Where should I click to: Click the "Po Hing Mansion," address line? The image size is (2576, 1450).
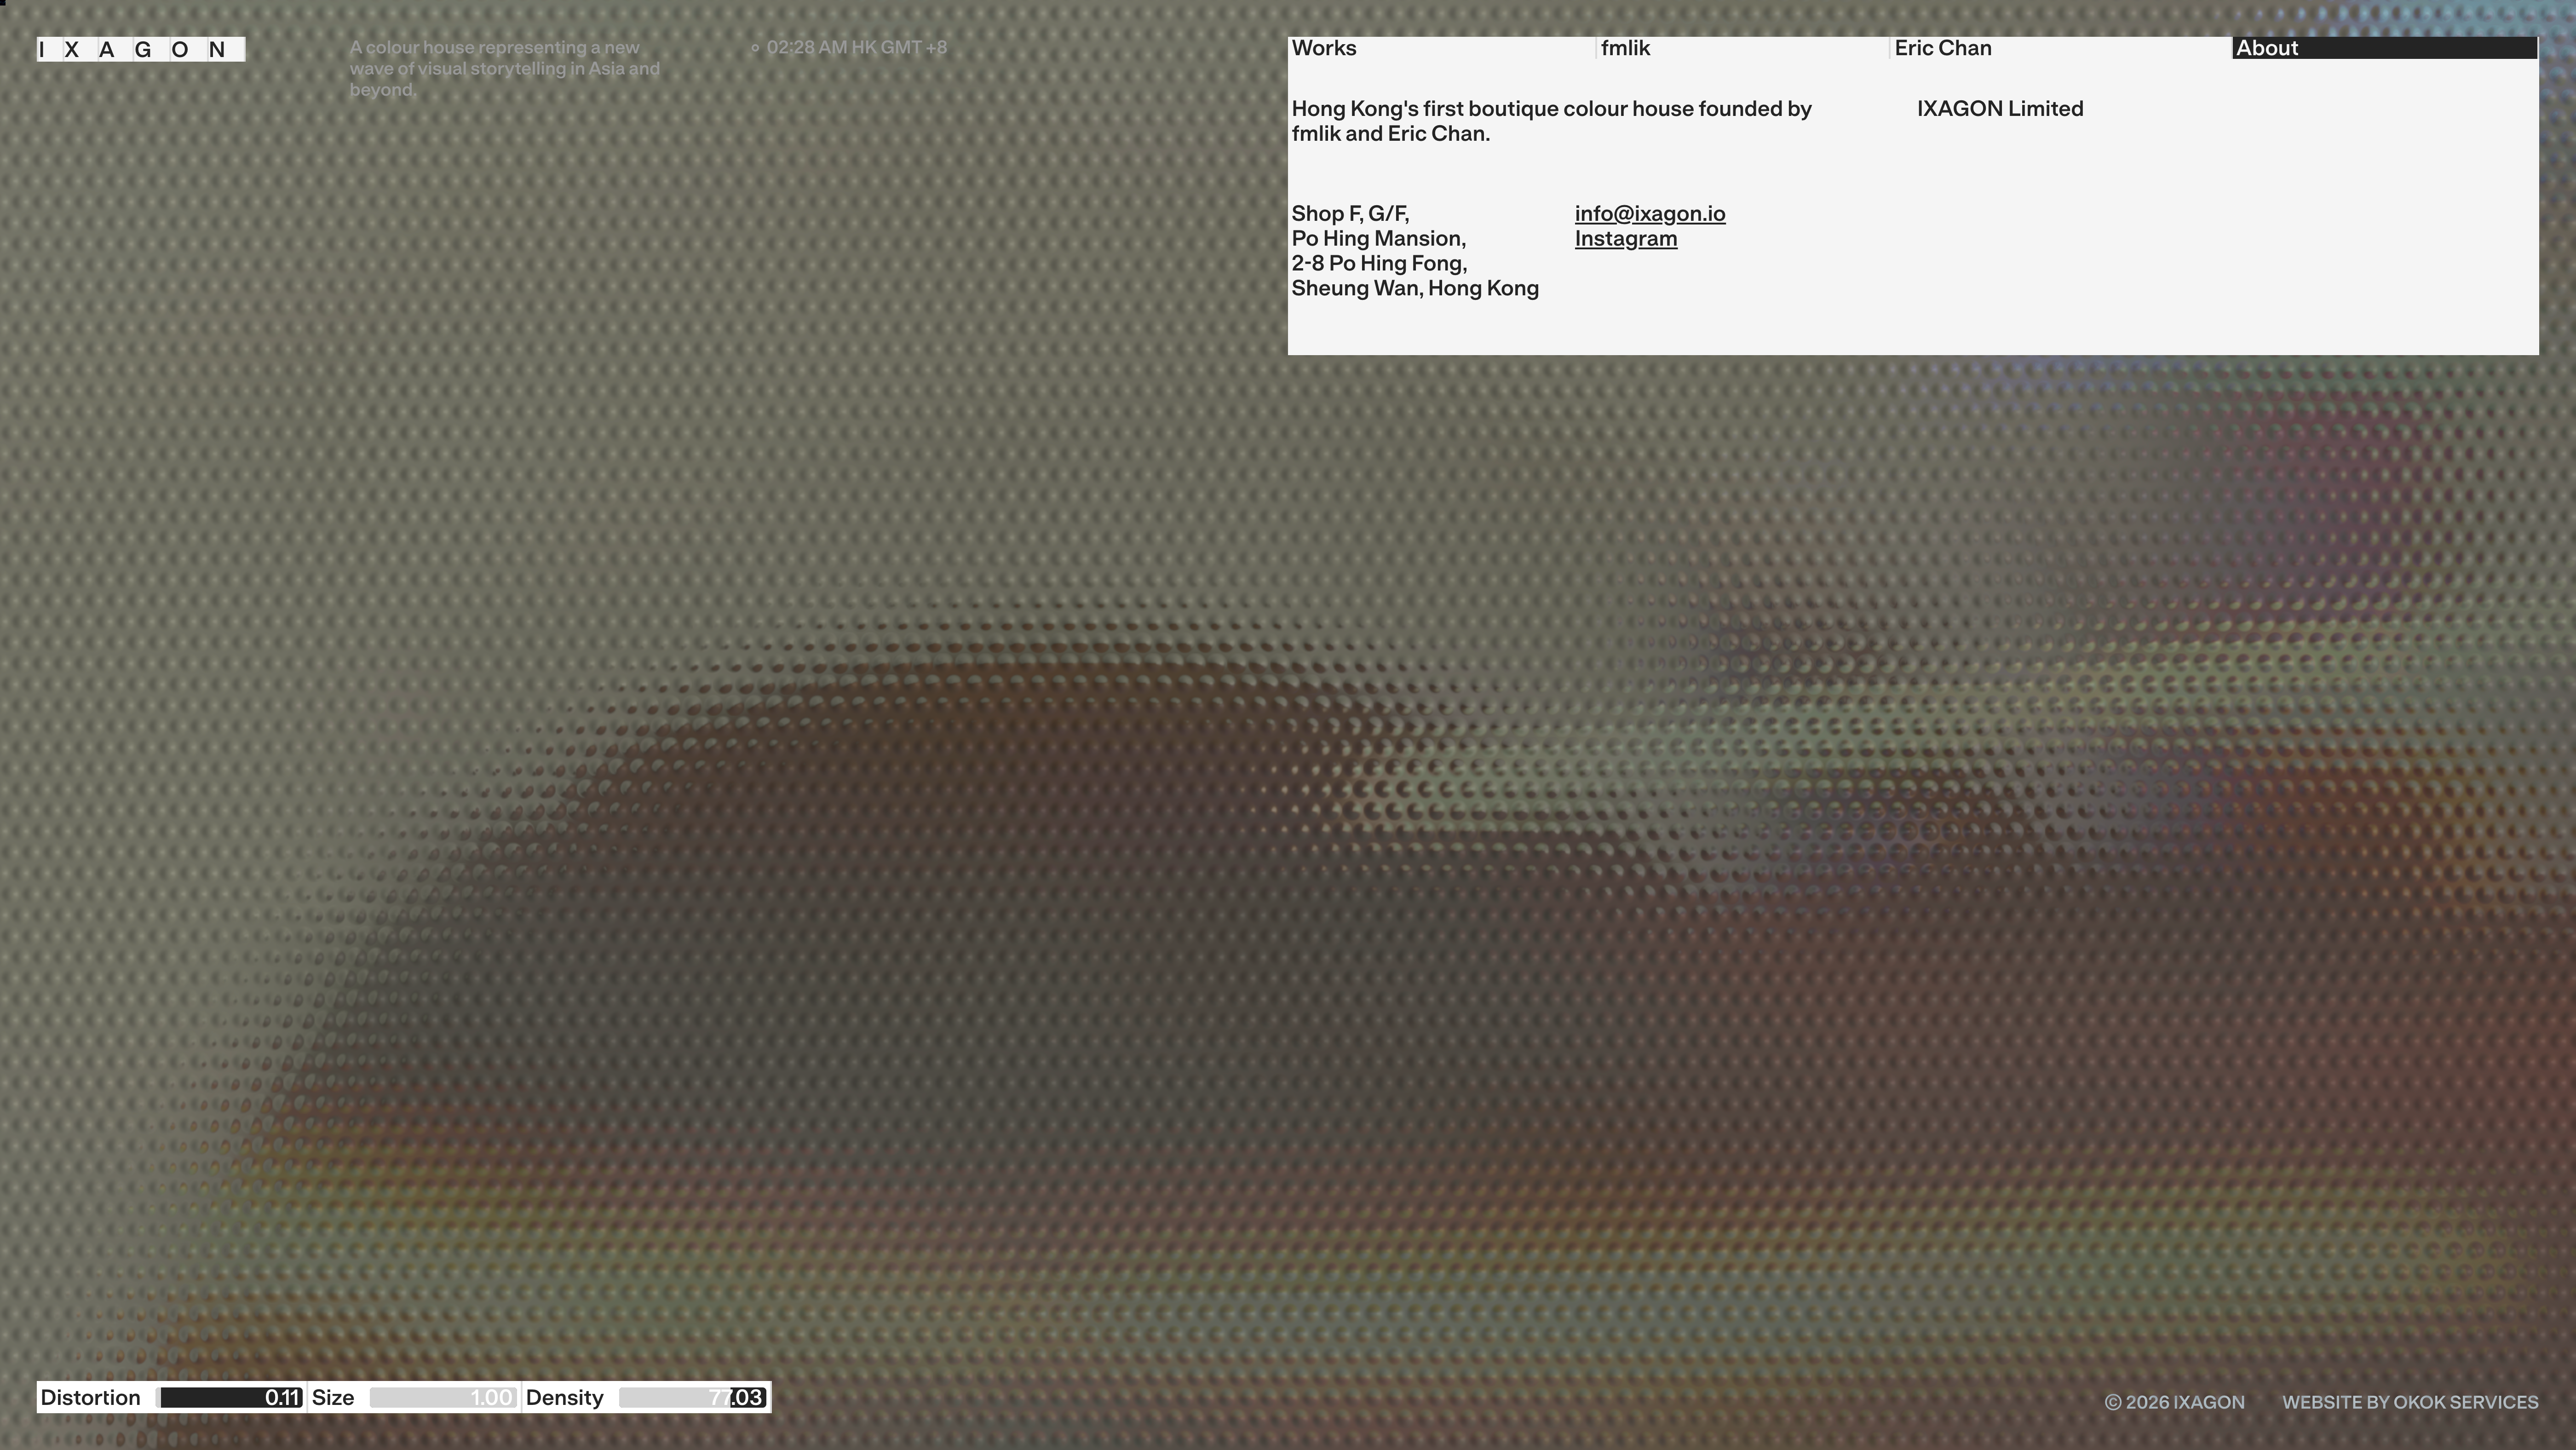1378,239
